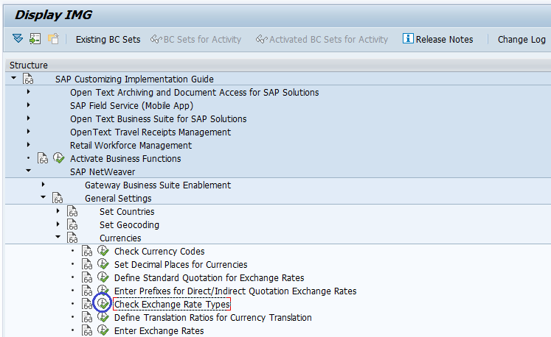
Task: Execute Check Exchange Rate Types activity
Action: pyautogui.click(x=103, y=304)
